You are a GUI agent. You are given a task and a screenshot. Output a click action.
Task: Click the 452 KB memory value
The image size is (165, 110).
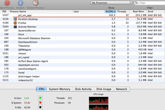click(x=142, y=49)
